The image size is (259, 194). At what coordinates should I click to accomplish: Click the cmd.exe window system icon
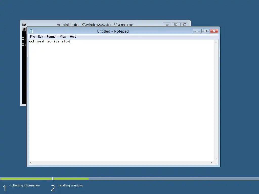click(24, 25)
